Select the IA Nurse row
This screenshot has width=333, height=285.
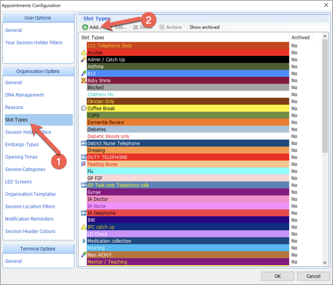[x=188, y=206]
